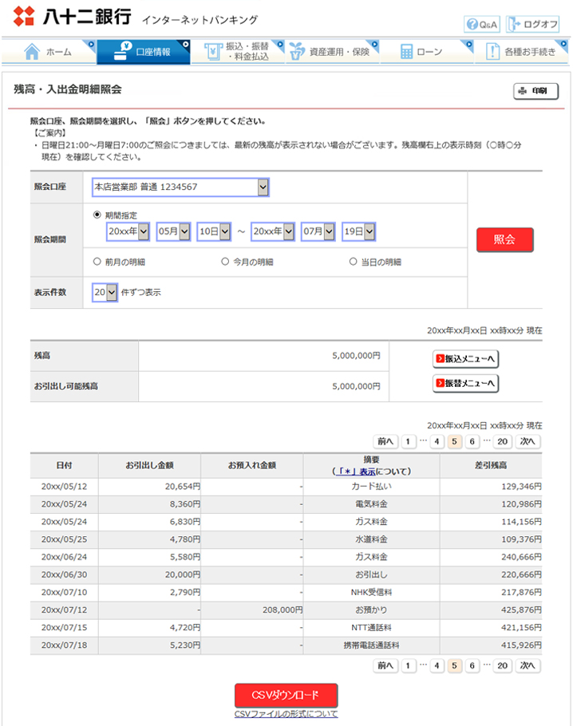Screen dimensions: 573x726
Task: Click the calculator icon for ローン
Action: click(x=406, y=51)
